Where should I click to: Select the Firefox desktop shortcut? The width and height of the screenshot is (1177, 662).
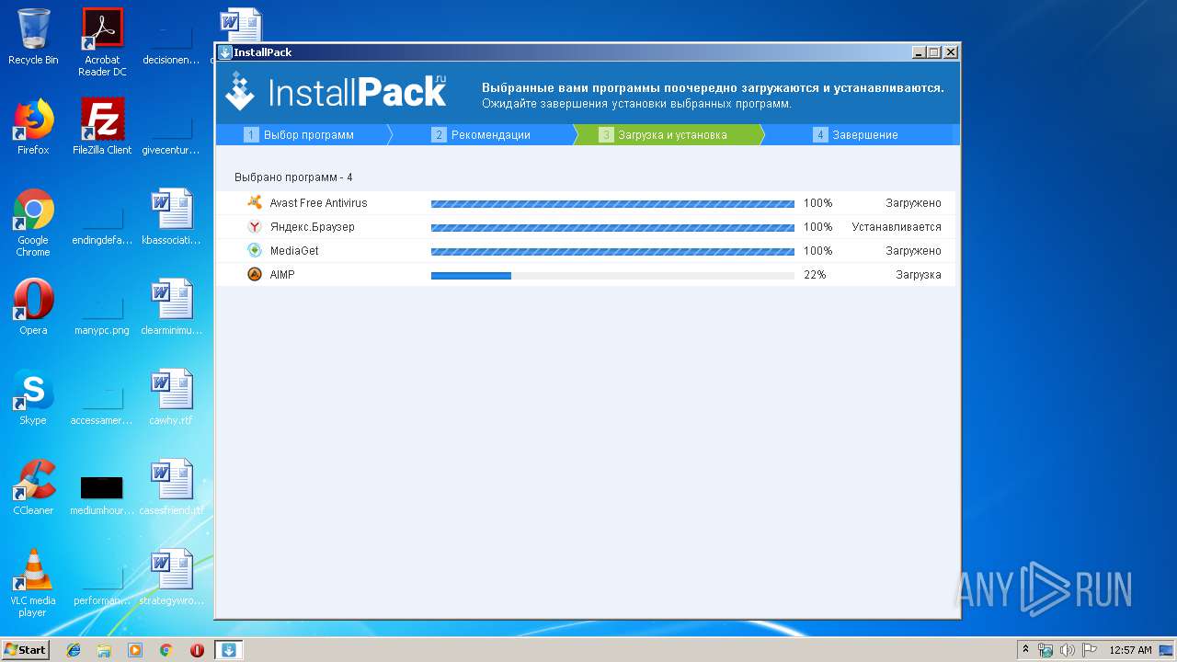click(33, 127)
